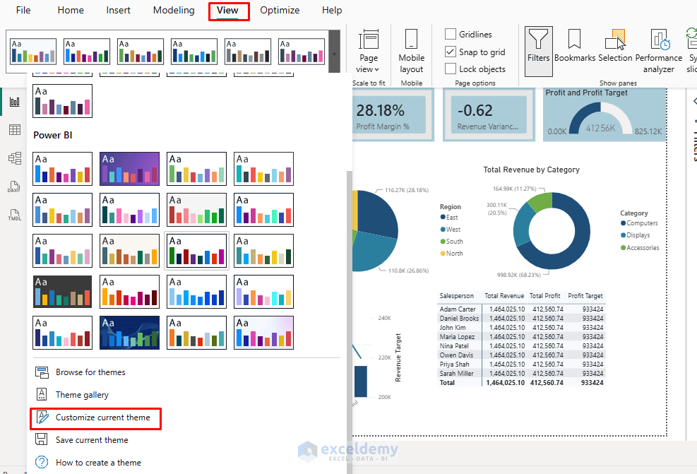Select the purple gradient Power BI theme
Image resolution: width=697 pixels, height=474 pixels.
pyautogui.click(x=129, y=169)
